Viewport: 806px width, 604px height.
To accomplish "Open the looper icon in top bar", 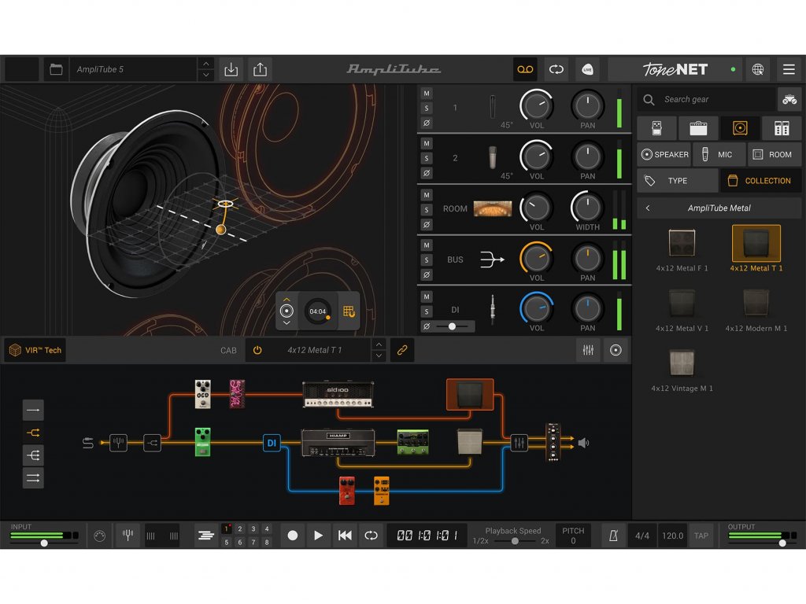I will pyautogui.click(x=556, y=69).
